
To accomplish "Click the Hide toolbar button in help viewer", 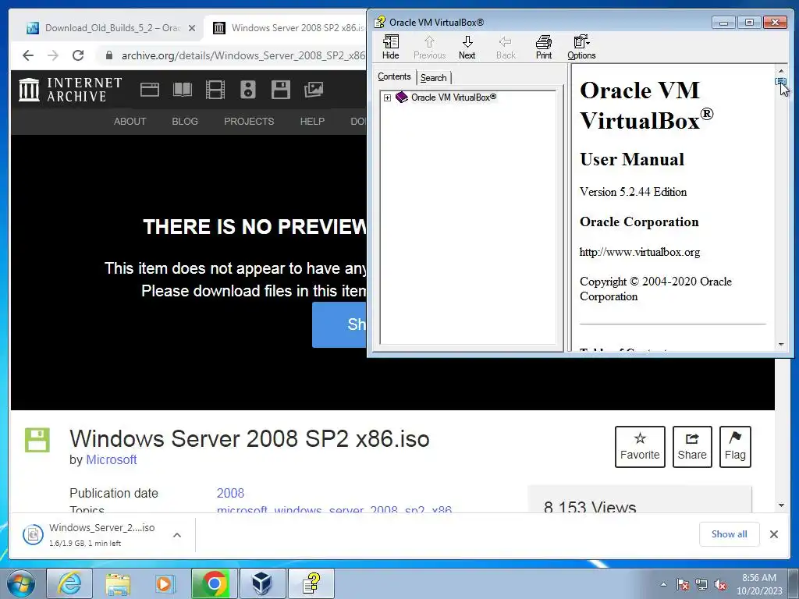I will click(x=391, y=48).
